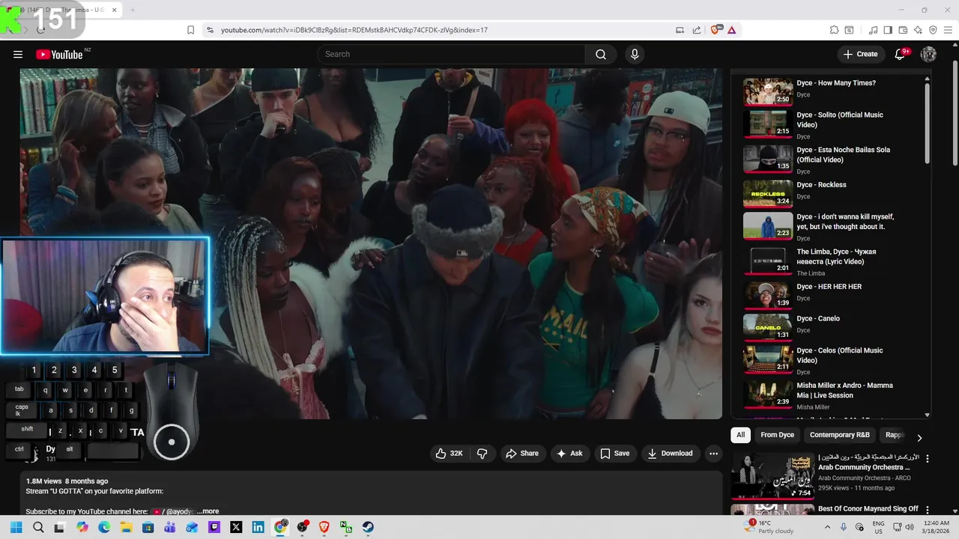
Task: Click the playlist panel scrollbar thumb
Action: coord(927,124)
